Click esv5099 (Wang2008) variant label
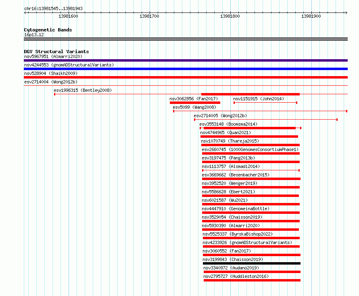Screen dimensions: 359x296 [x=194, y=107]
